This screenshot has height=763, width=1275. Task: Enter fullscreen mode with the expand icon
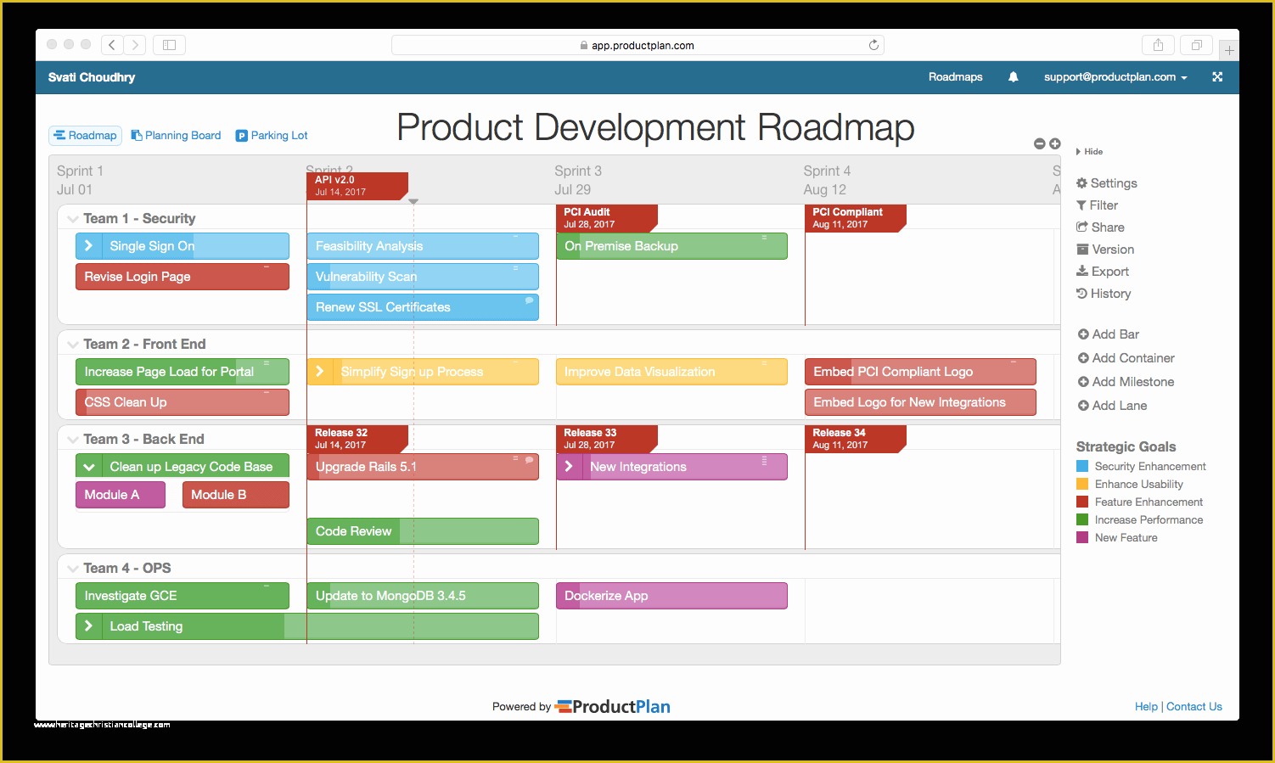1217,77
